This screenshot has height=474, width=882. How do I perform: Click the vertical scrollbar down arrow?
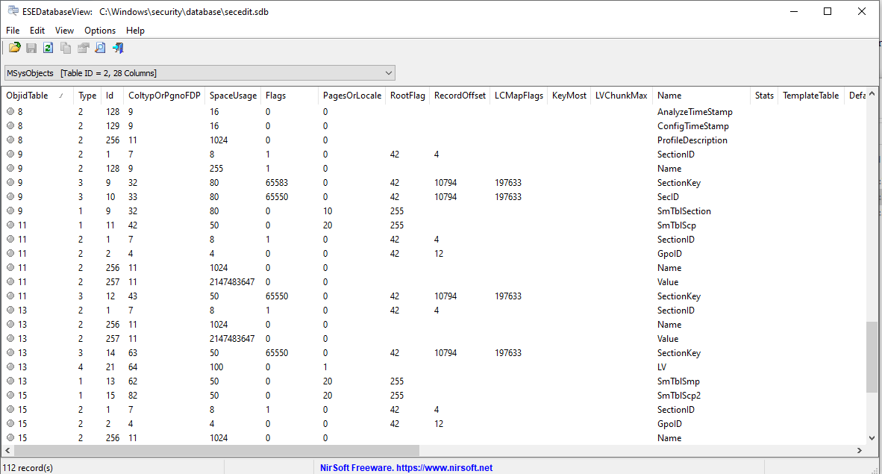pos(872,438)
